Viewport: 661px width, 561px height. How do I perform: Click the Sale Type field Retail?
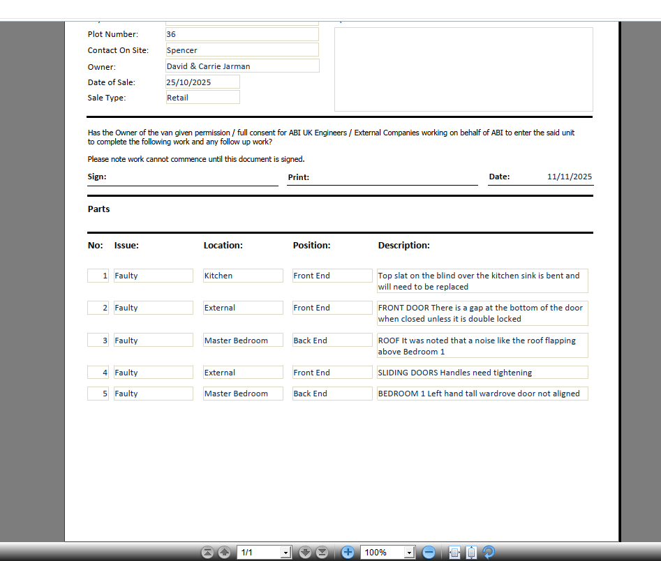point(203,97)
